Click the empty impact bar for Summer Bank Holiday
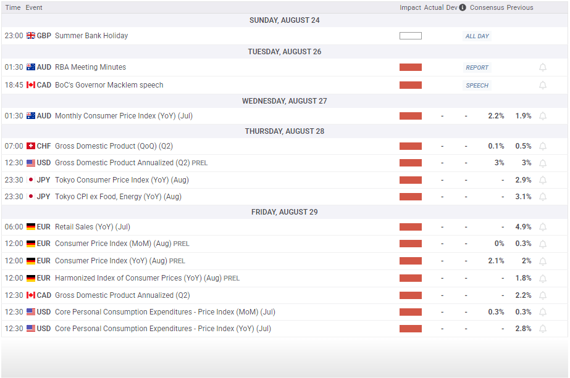This screenshot has width=570, height=378. 410,36
